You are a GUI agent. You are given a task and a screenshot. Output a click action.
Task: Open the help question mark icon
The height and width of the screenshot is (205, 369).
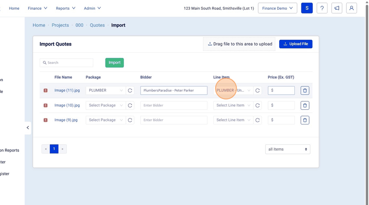click(x=322, y=8)
